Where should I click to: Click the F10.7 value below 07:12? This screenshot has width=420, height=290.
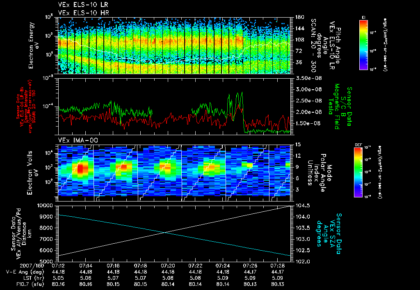pyautogui.click(x=58, y=284)
